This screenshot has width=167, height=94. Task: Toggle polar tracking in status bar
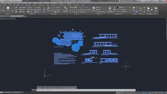(x=130, y=93)
